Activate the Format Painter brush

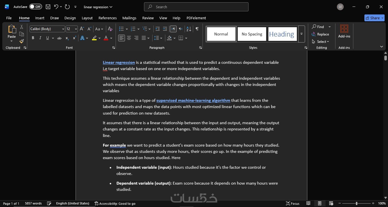tap(22, 41)
